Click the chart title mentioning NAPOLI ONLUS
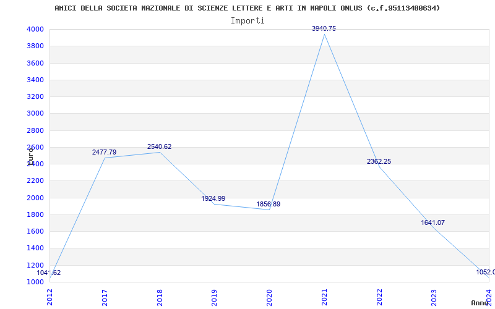Screen dimensions: 495x309 247,8
